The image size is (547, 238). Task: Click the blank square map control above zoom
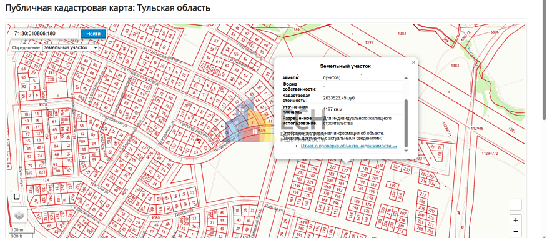[x=516, y=204]
